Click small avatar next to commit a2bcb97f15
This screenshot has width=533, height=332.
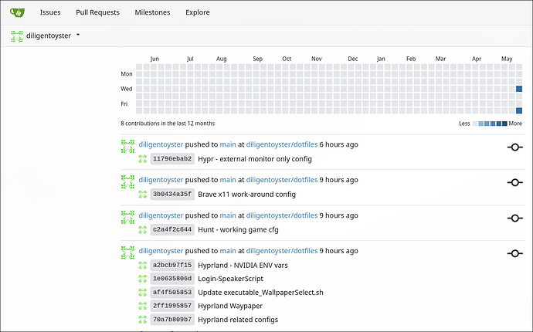pos(143,265)
